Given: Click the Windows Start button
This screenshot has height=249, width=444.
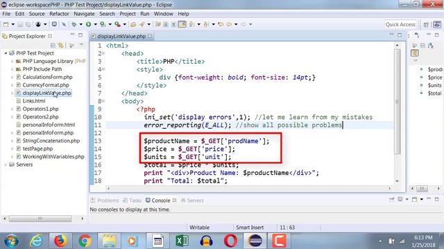Looking at the screenshot, I should pos(11,241).
